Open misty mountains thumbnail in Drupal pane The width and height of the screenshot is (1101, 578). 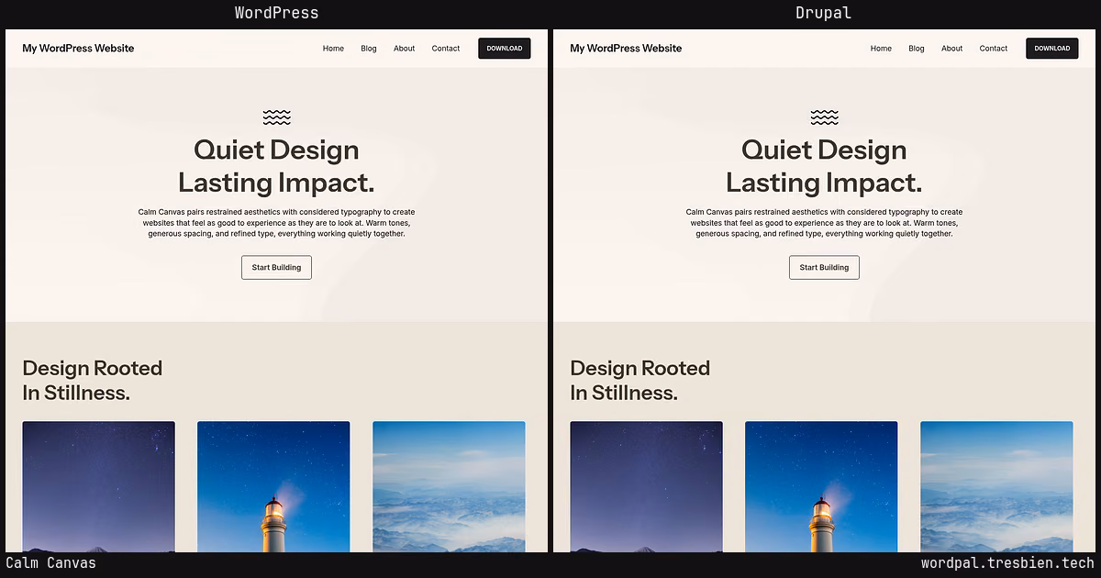click(996, 486)
